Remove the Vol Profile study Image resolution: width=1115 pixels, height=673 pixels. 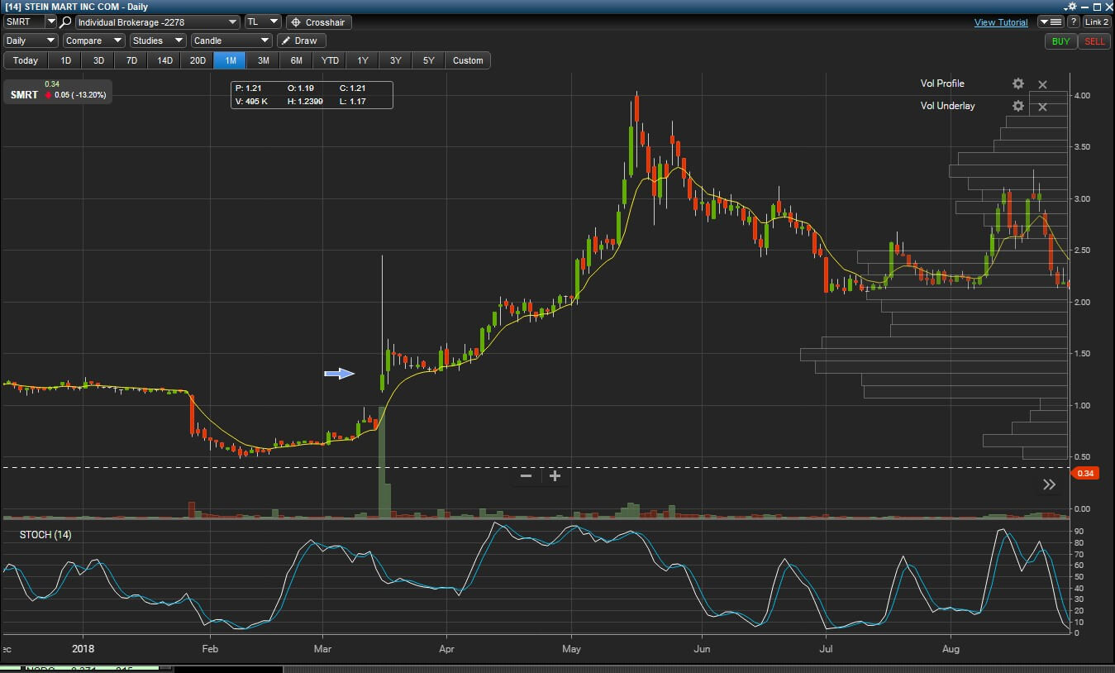(1042, 84)
